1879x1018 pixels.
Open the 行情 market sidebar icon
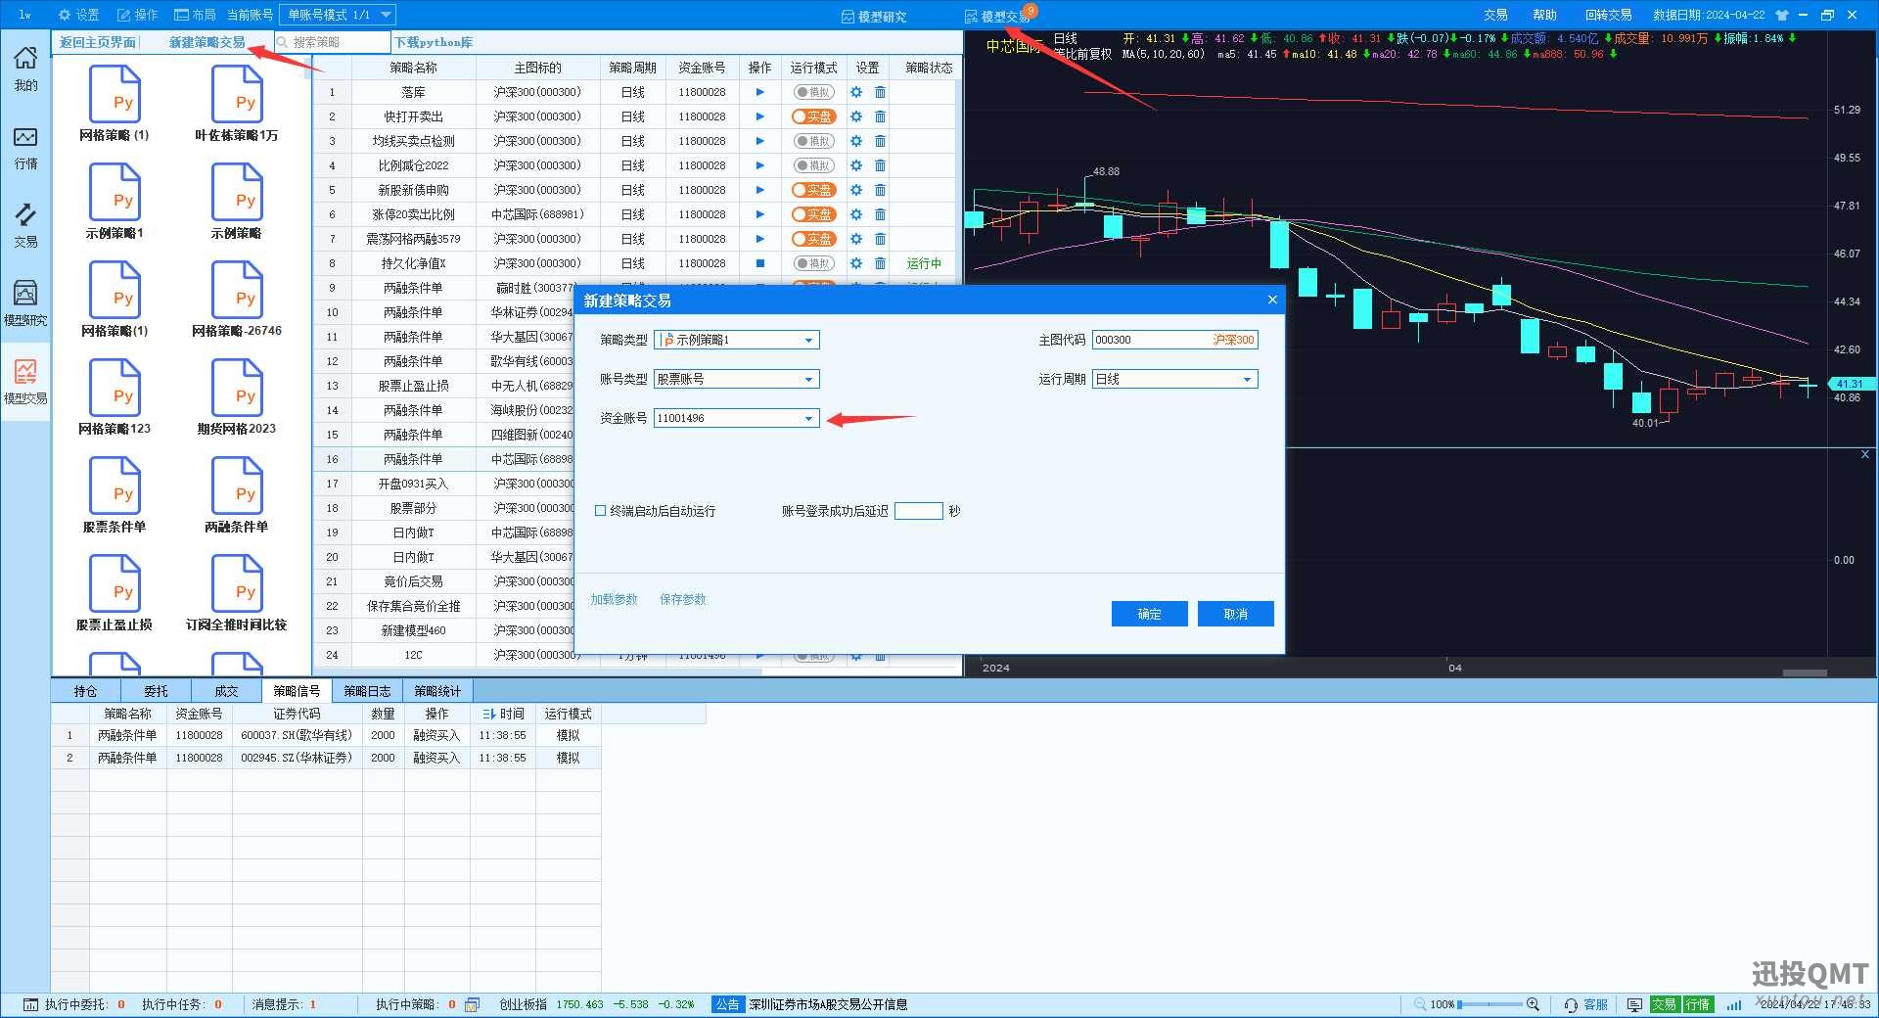[x=25, y=147]
